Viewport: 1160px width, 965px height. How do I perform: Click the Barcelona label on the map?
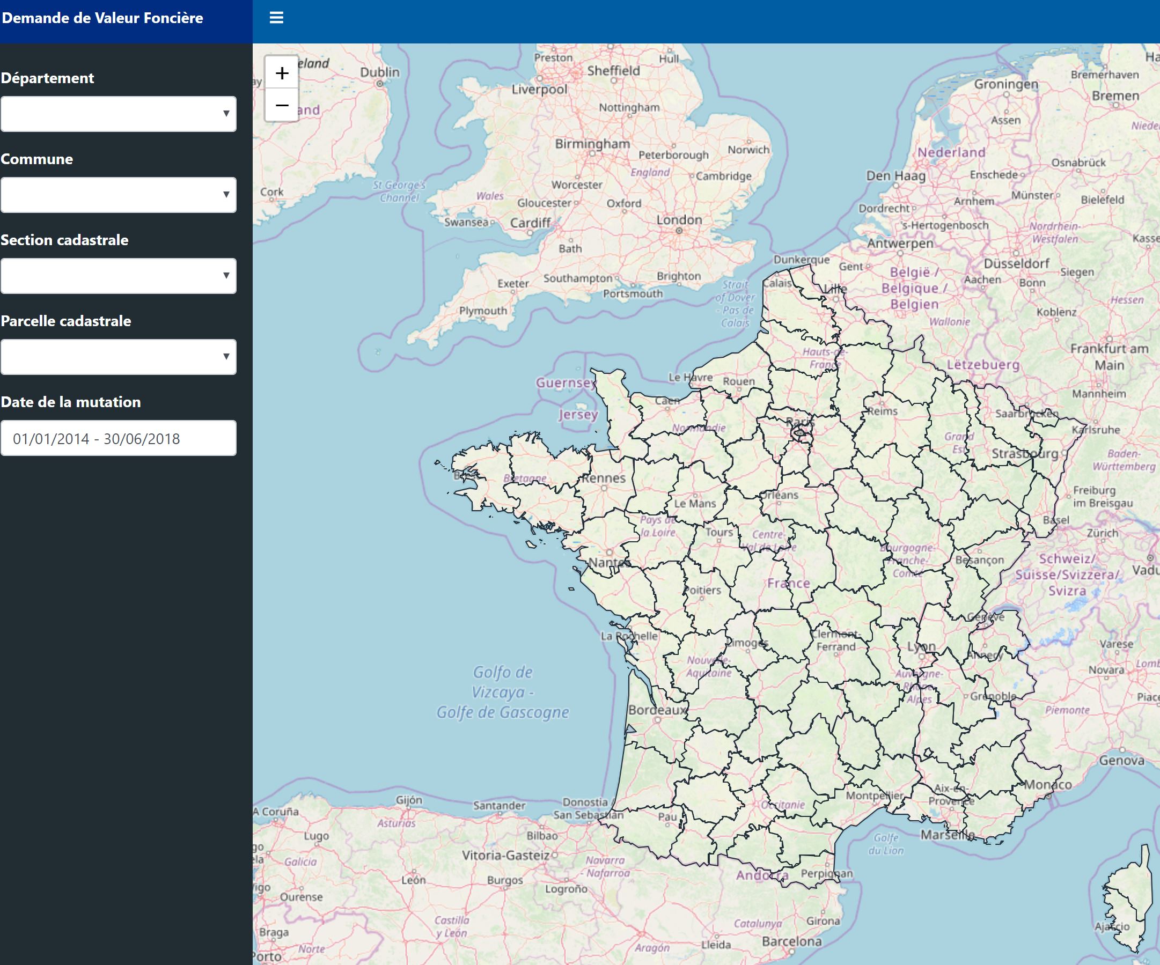[791, 941]
